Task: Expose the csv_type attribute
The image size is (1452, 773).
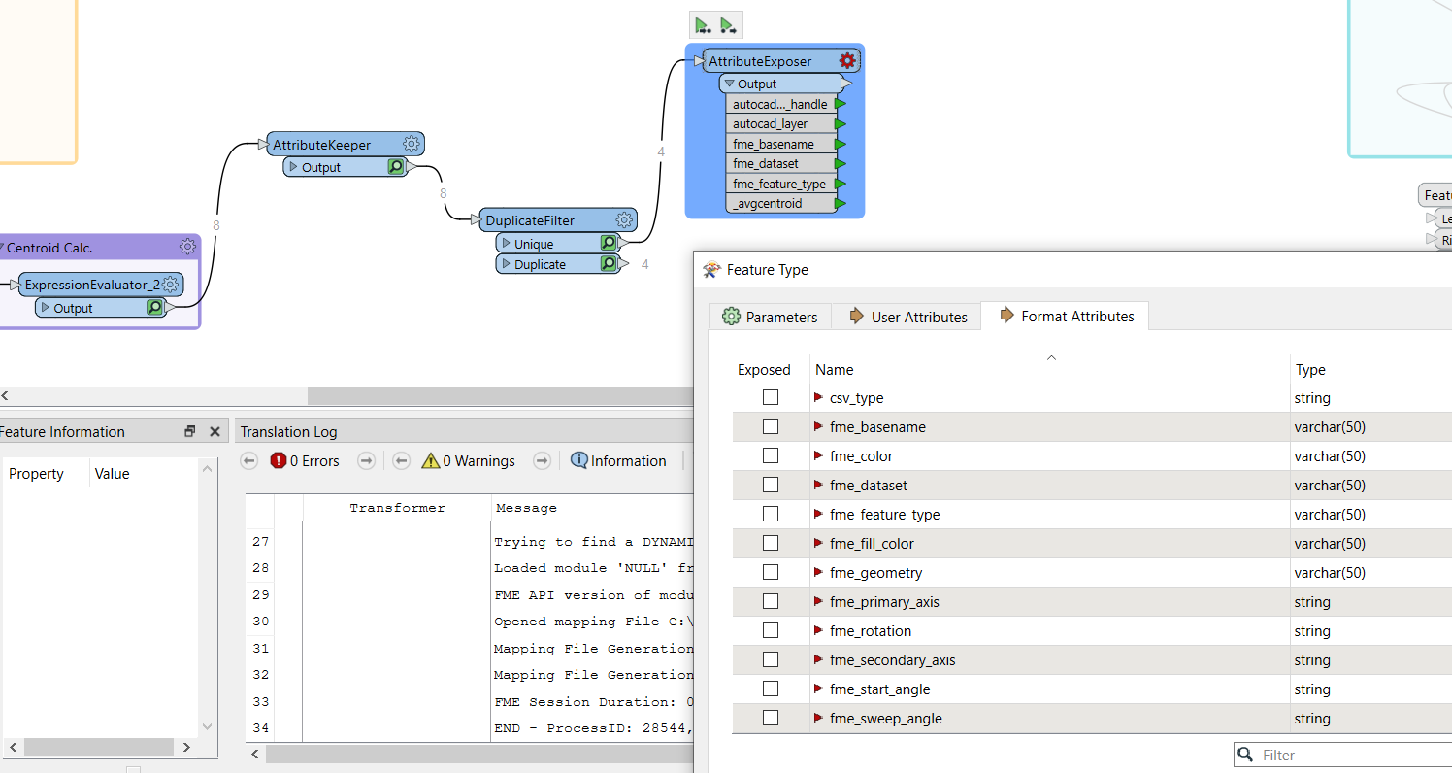Action: (771, 397)
